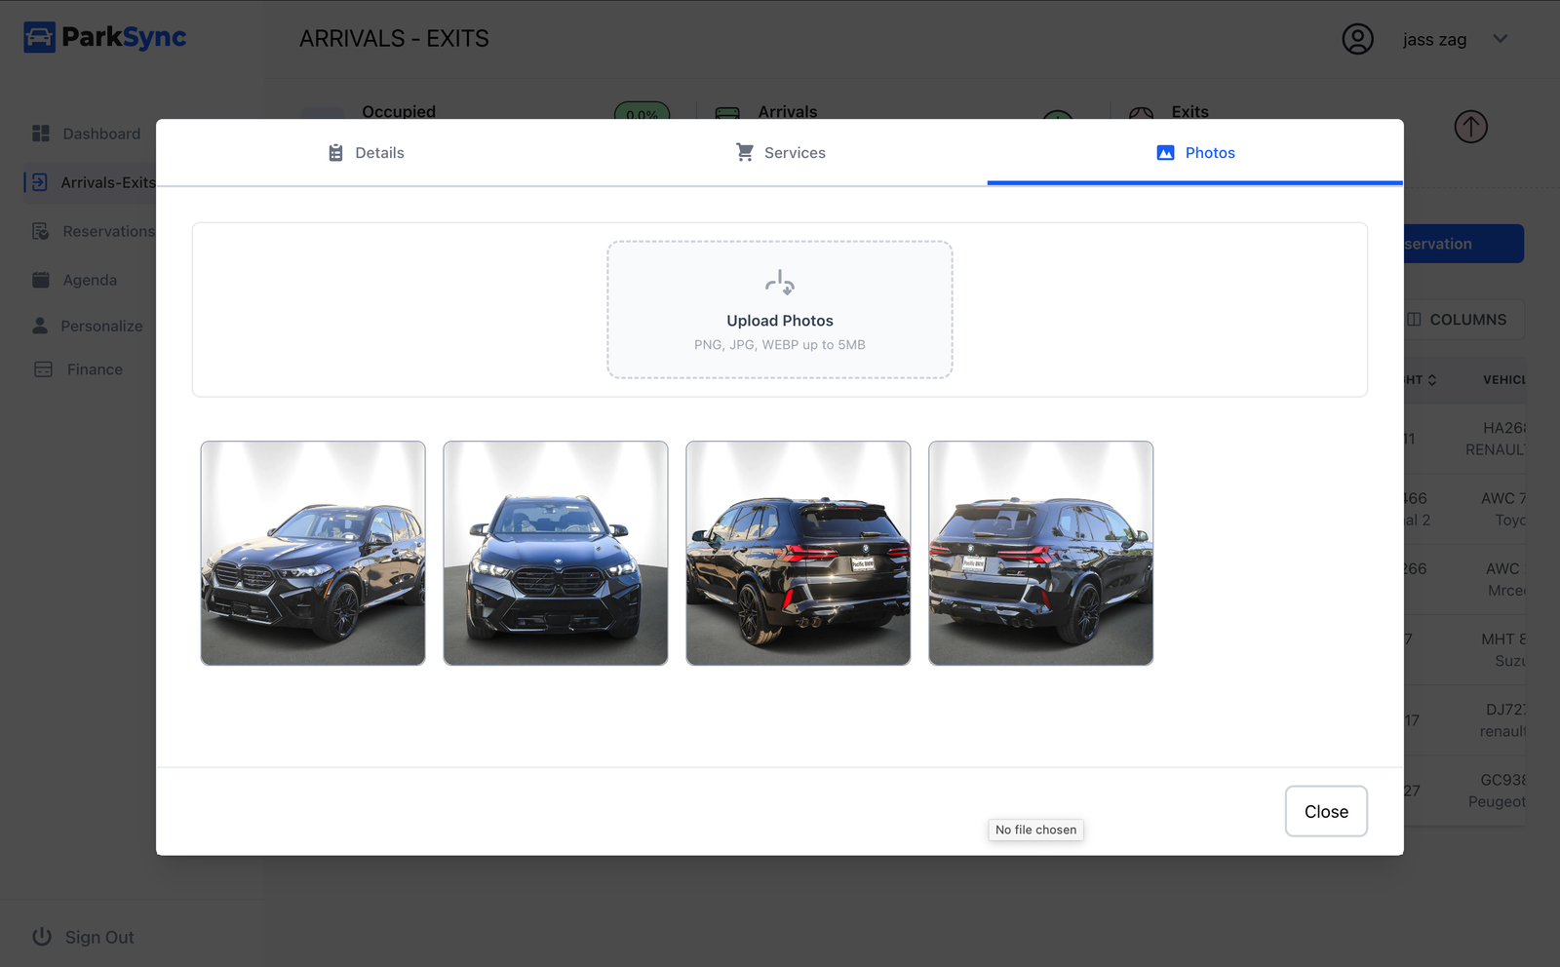The height and width of the screenshot is (967, 1560).
Task: Click the Services shopping cart icon
Action: pos(745,152)
